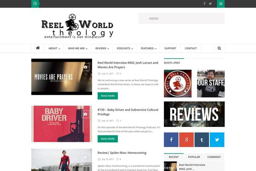Open Google Plus red social tile
Screen dimensions: 256x171
click(x=186, y=140)
